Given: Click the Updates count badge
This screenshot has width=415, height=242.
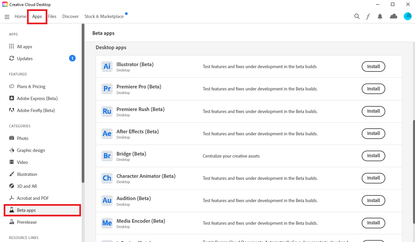Looking at the screenshot, I should pyautogui.click(x=72, y=59).
